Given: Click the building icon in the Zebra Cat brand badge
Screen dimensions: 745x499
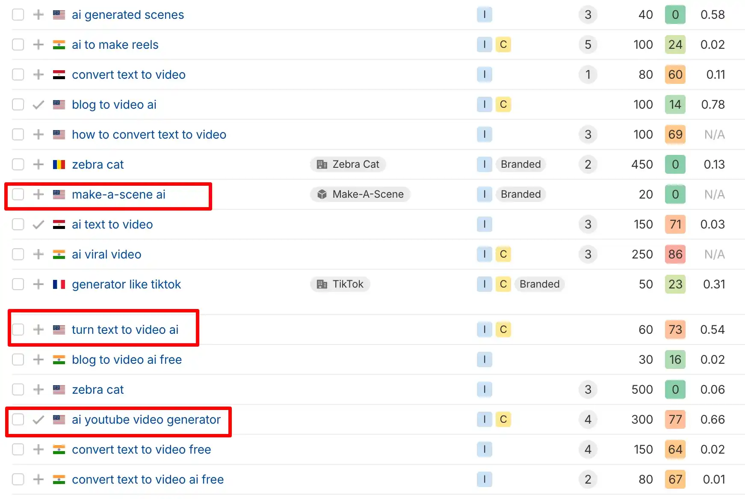Looking at the screenshot, I should click(x=321, y=164).
